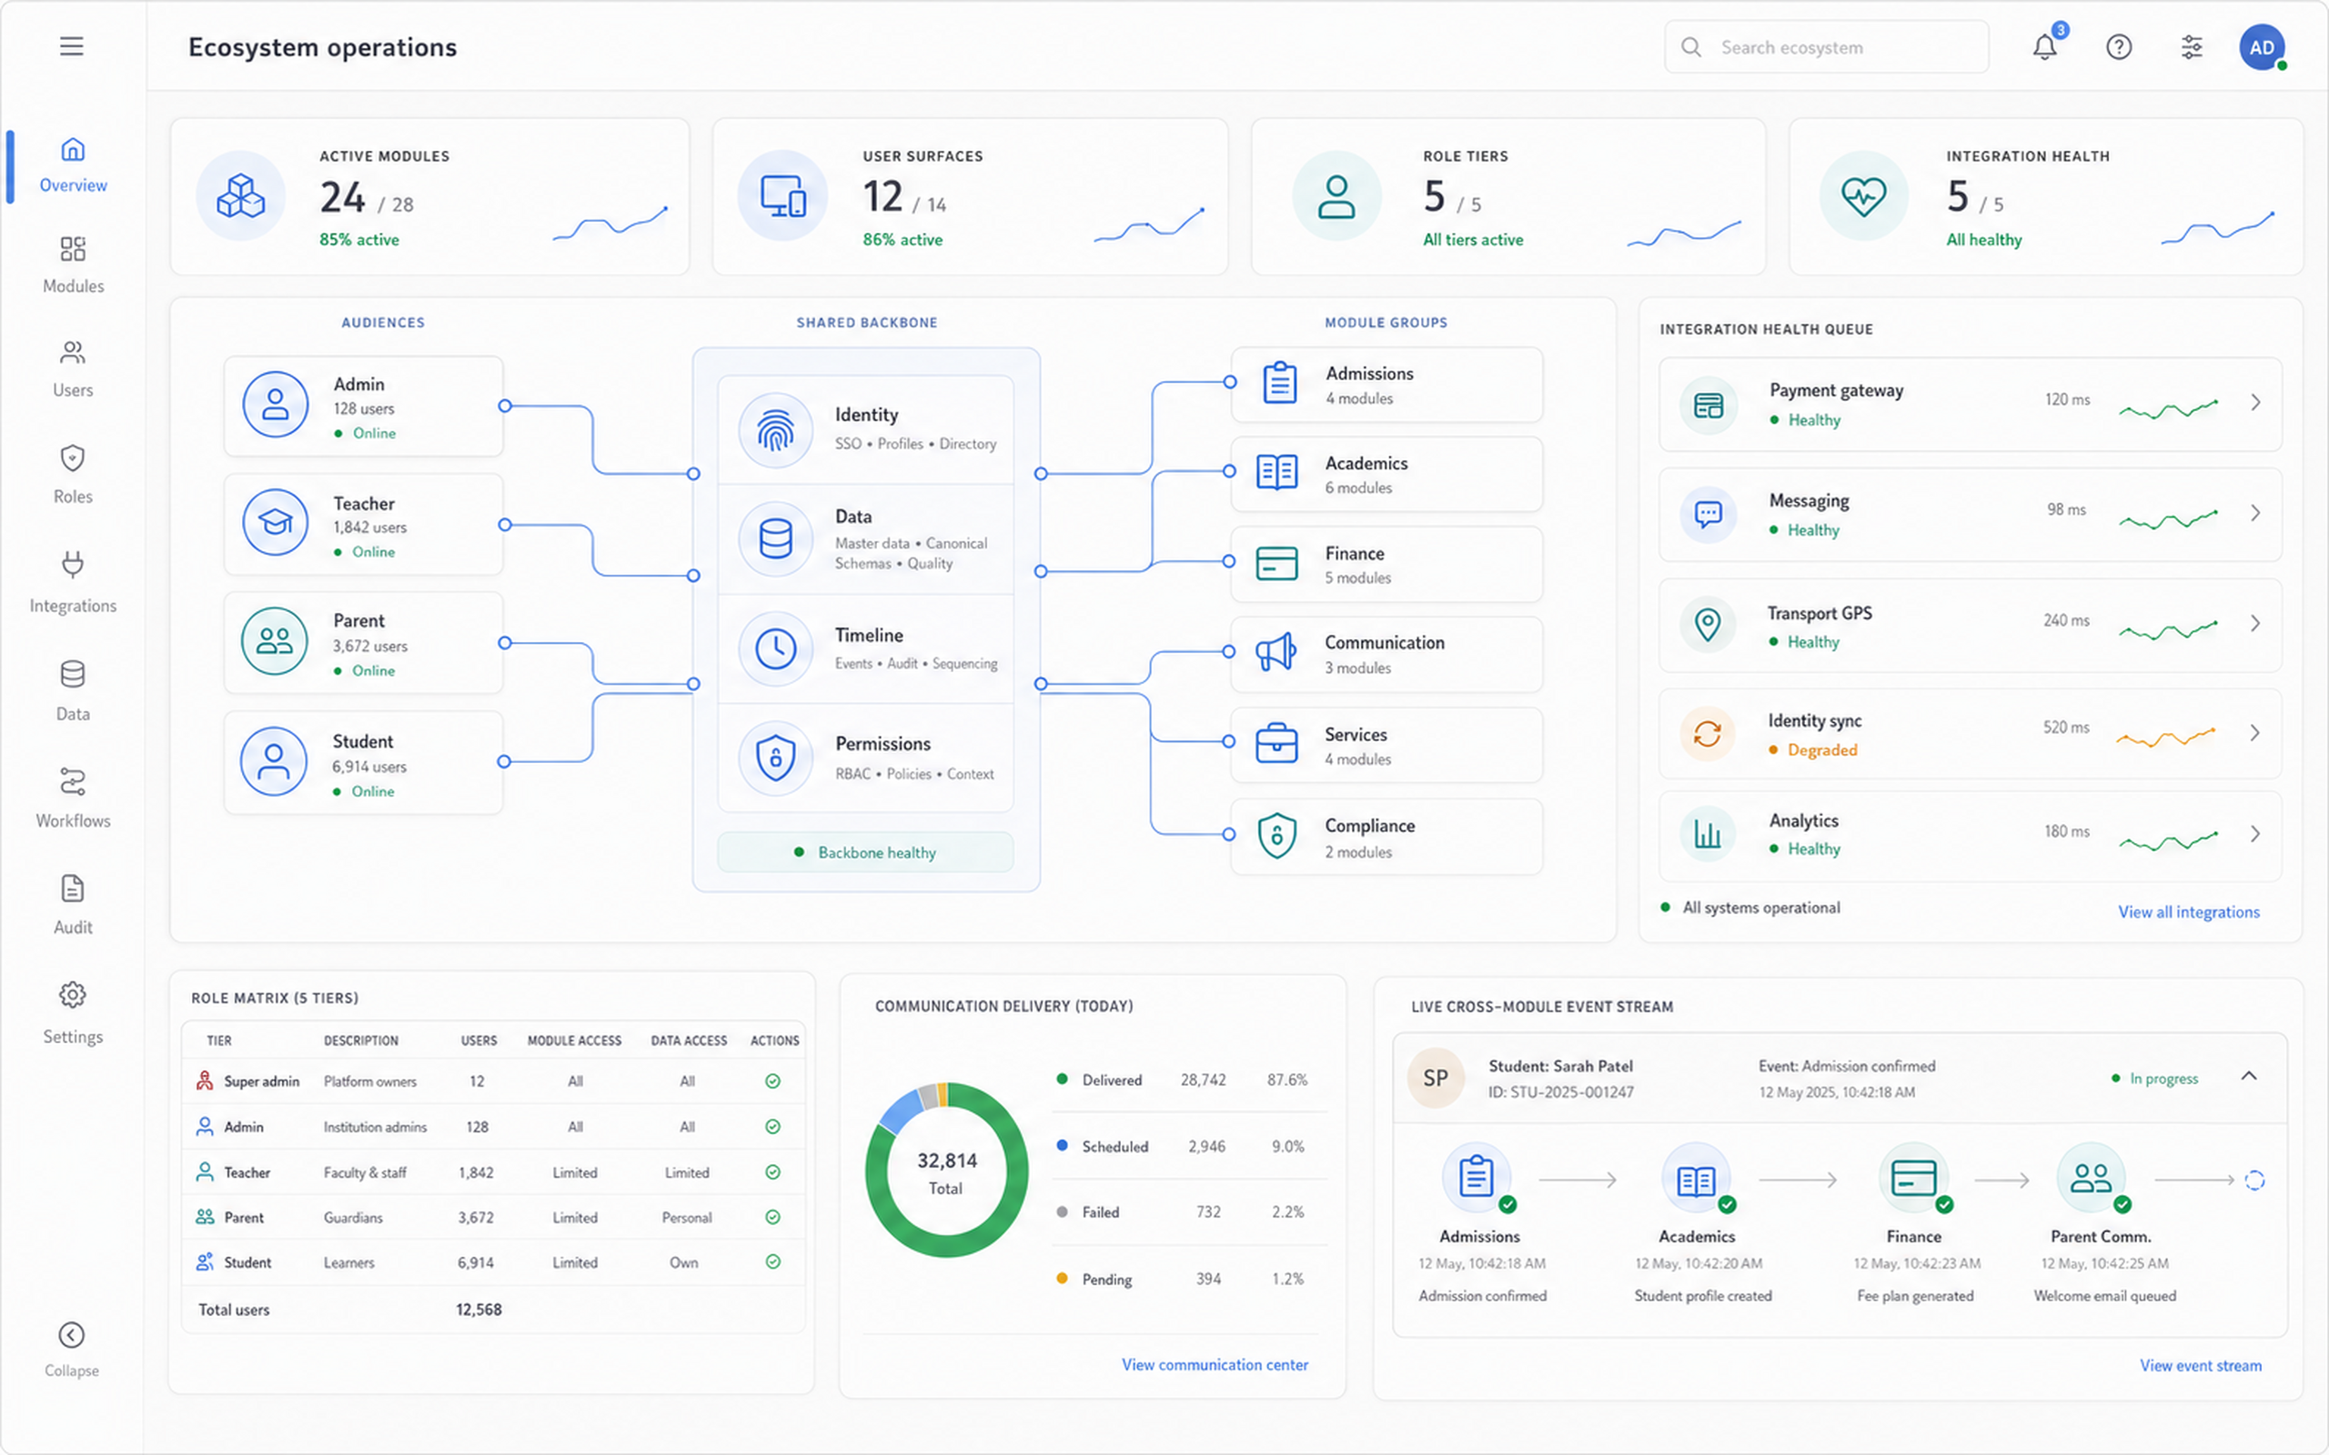Select the Data database icon in backbone
Screen dimensions: 2329x1455
point(776,539)
